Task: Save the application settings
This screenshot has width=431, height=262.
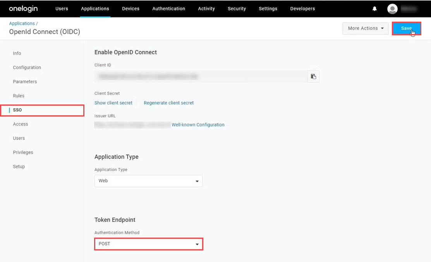Action: point(406,28)
